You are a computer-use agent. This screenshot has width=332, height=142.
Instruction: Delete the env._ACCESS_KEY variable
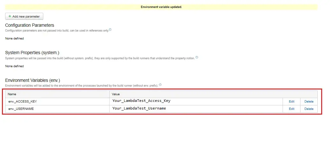(309, 101)
